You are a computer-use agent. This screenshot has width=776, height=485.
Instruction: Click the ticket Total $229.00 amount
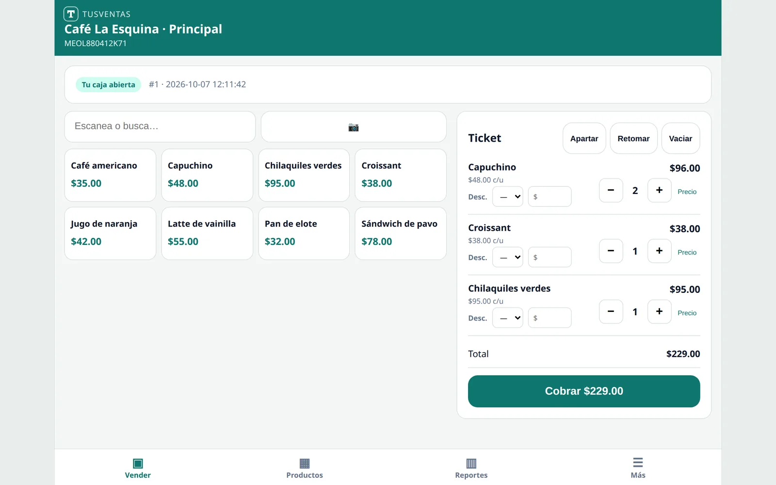pos(683,354)
